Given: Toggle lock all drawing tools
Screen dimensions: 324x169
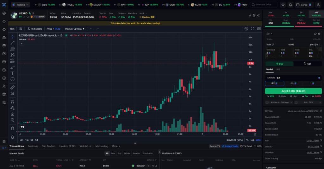Looking at the screenshot, I should click(13, 114).
